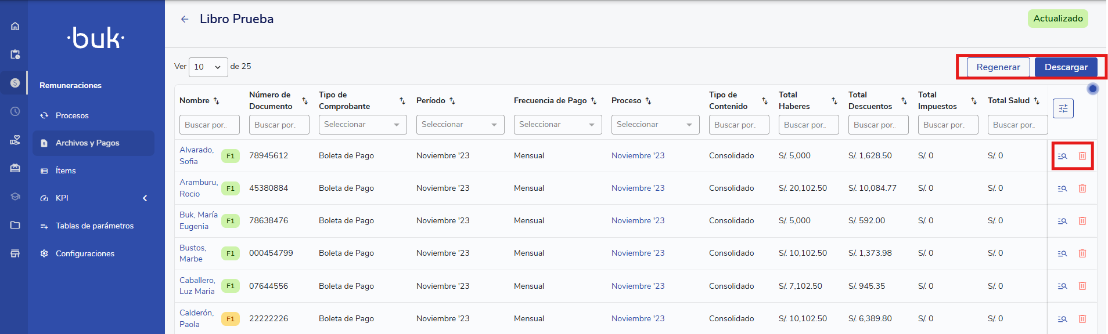Image resolution: width=1108 pixels, height=334 pixels.
Task: Delete the Aramburu, Rocio row
Action: pyautogui.click(x=1082, y=188)
